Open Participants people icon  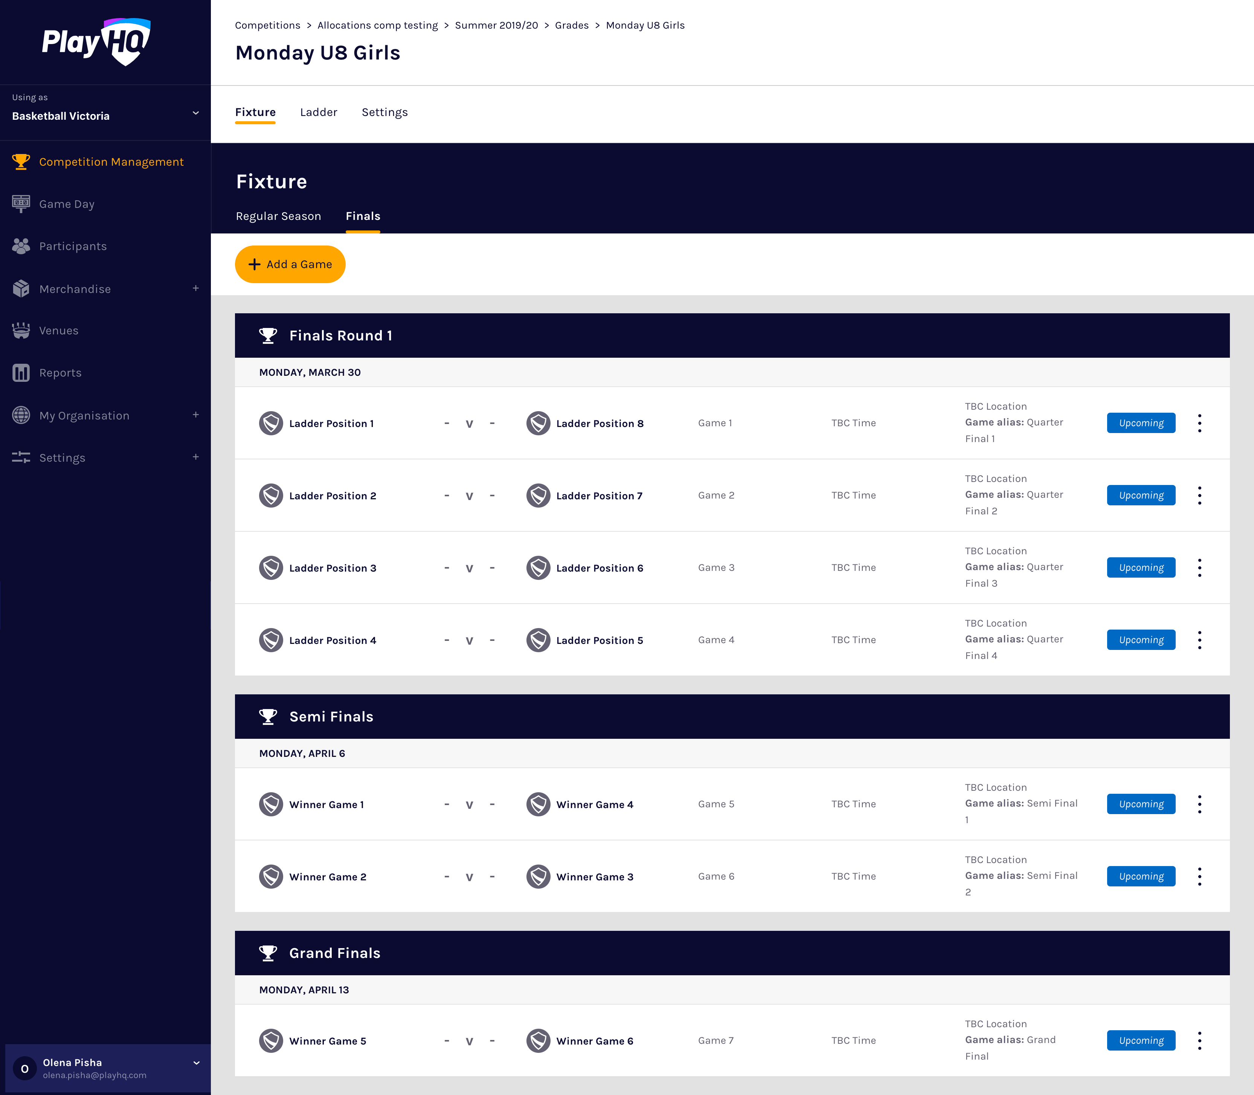pos(21,246)
